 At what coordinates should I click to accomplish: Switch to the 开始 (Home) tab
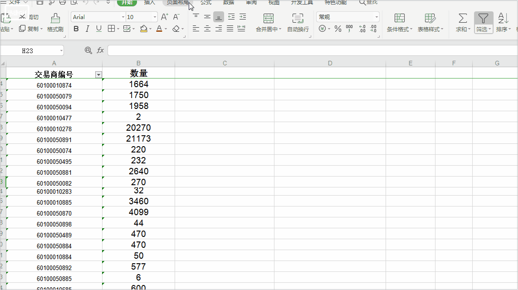pyautogui.click(x=127, y=3)
